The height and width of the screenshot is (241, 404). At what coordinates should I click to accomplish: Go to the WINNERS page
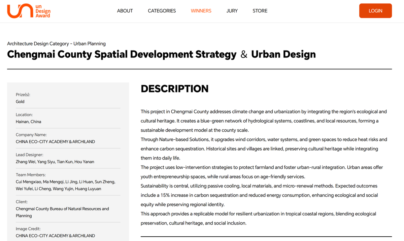point(201,11)
